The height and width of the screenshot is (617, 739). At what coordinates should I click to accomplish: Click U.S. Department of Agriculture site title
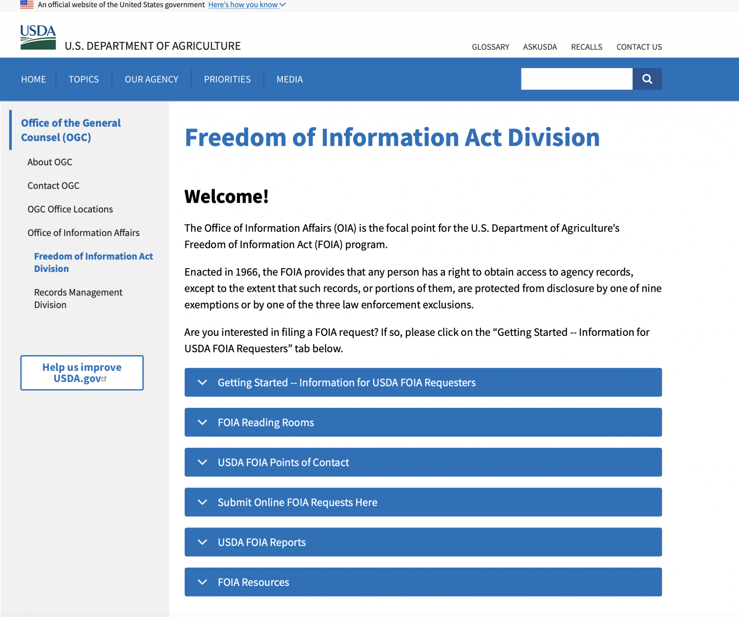tap(153, 46)
